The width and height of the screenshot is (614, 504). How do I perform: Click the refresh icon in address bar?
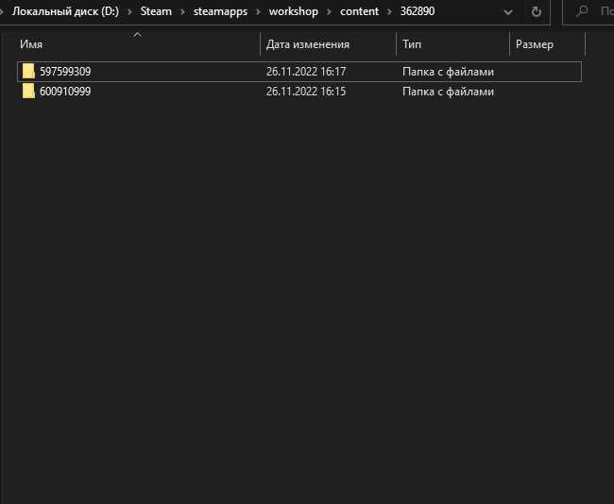[x=537, y=11]
